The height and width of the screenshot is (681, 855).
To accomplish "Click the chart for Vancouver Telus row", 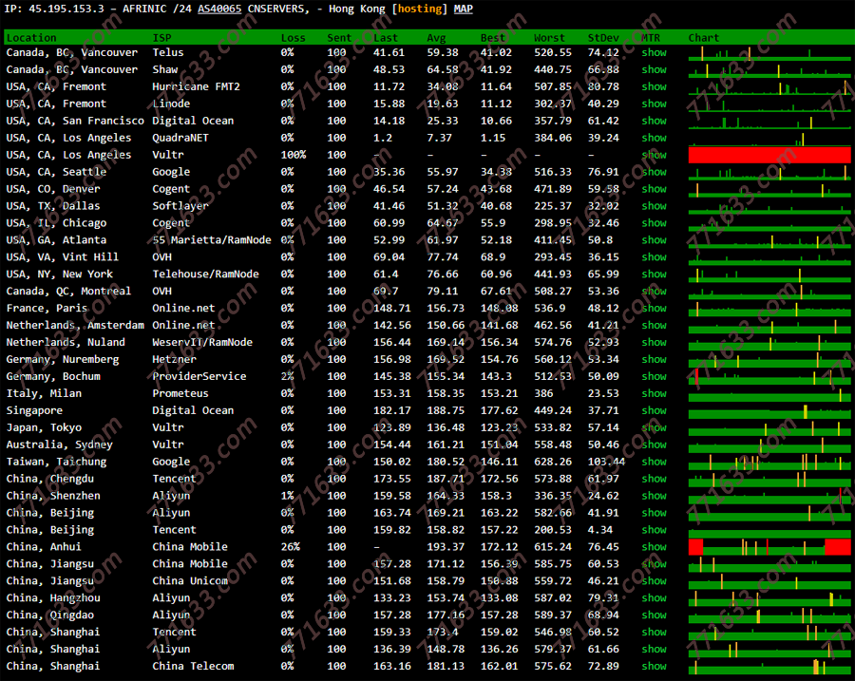I will pyautogui.click(x=769, y=53).
